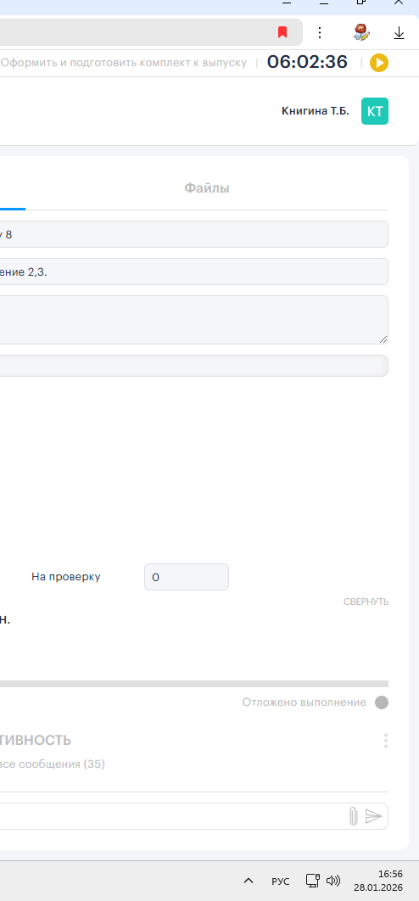Open the network status tray icon
Viewport: 419px width, 901px height.
[312, 881]
